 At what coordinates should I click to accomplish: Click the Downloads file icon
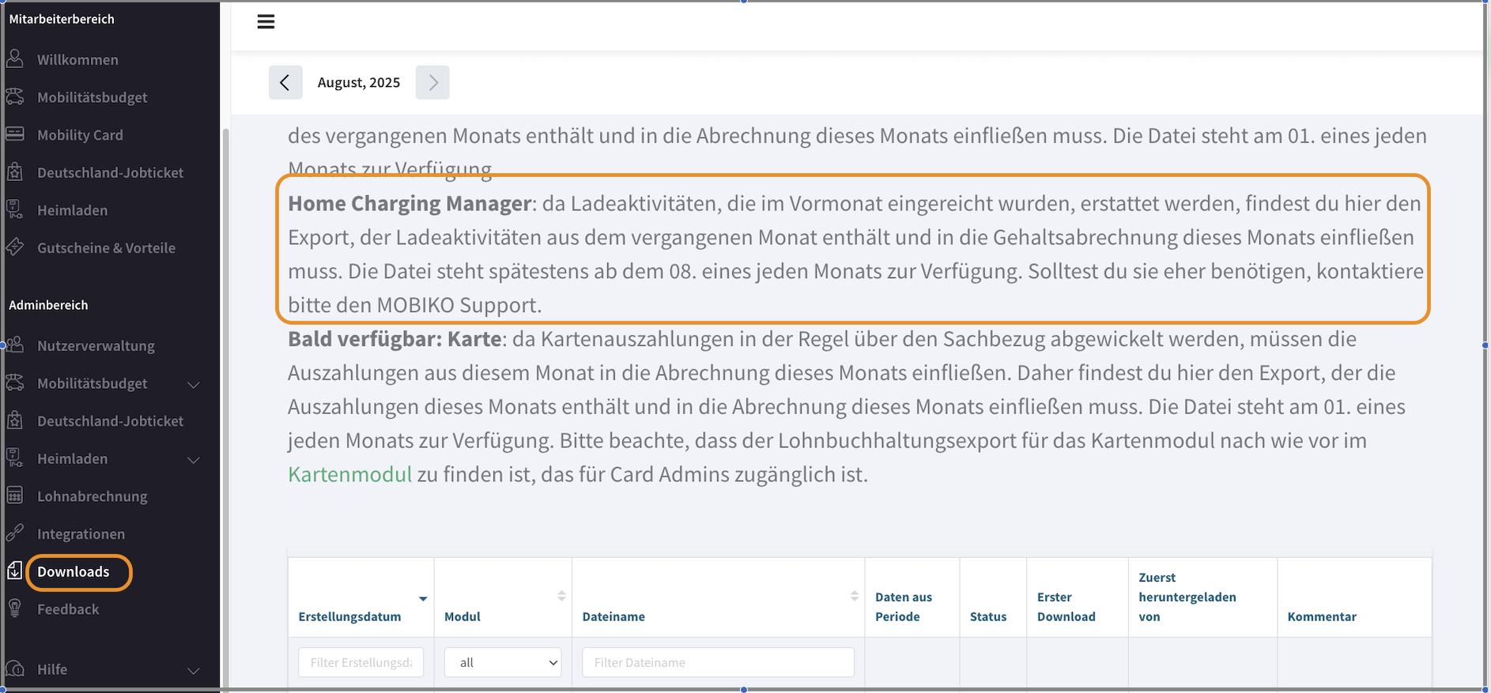click(x=15, y=571)
